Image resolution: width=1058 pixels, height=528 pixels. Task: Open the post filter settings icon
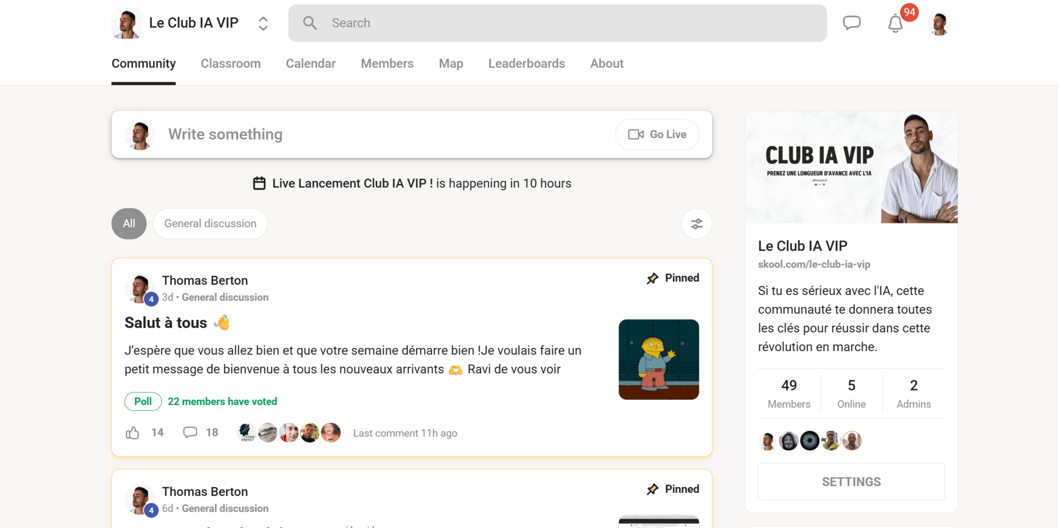697,224
